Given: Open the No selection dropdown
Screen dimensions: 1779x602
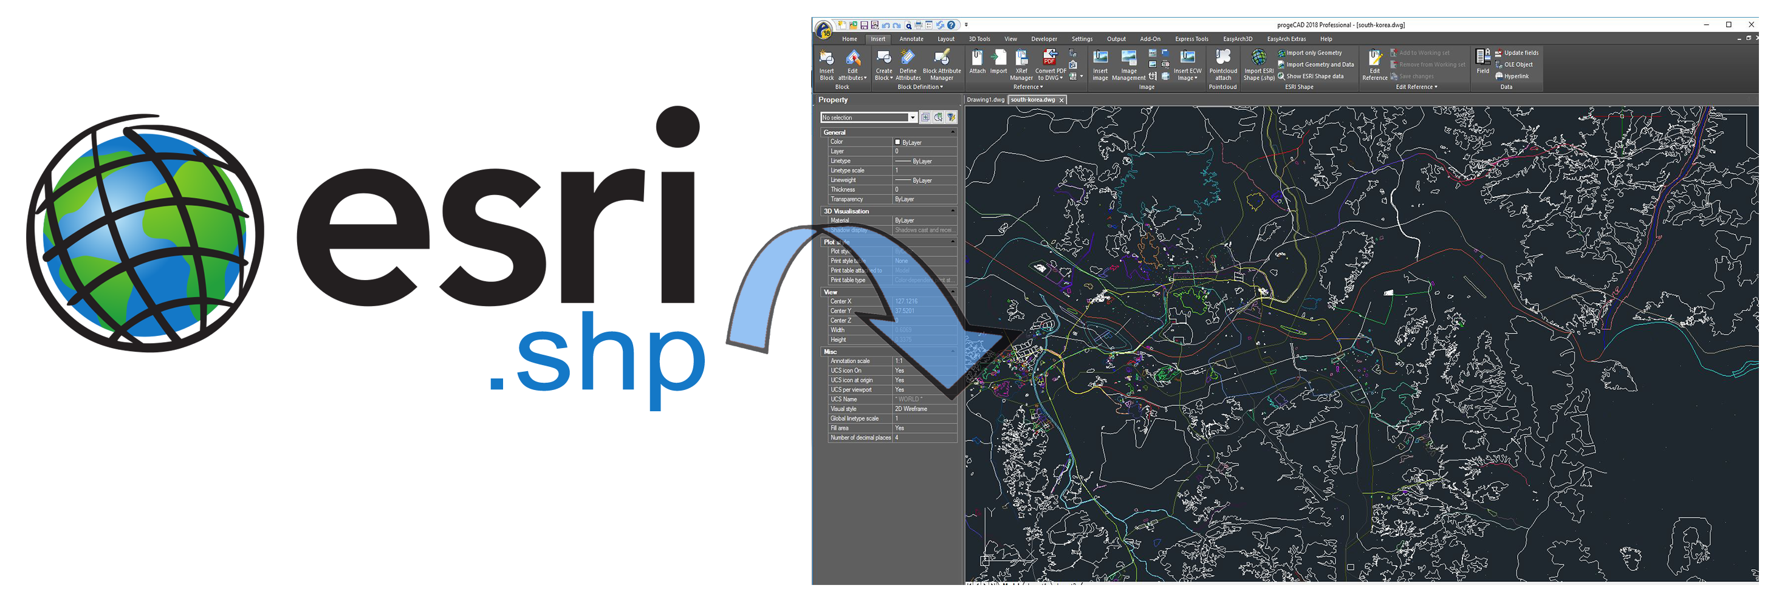Looking at the screenshot, I should click(x=913, y=118).
